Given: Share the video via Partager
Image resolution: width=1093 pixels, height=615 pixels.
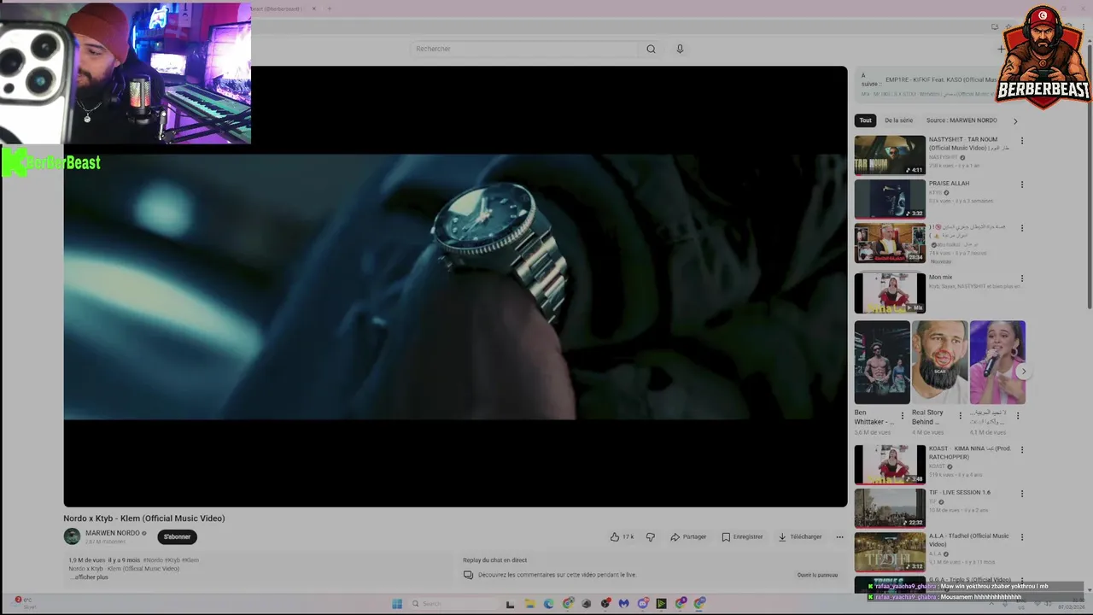Looking at the screenshot, I should pyautogui.click(x=688, y=536).
